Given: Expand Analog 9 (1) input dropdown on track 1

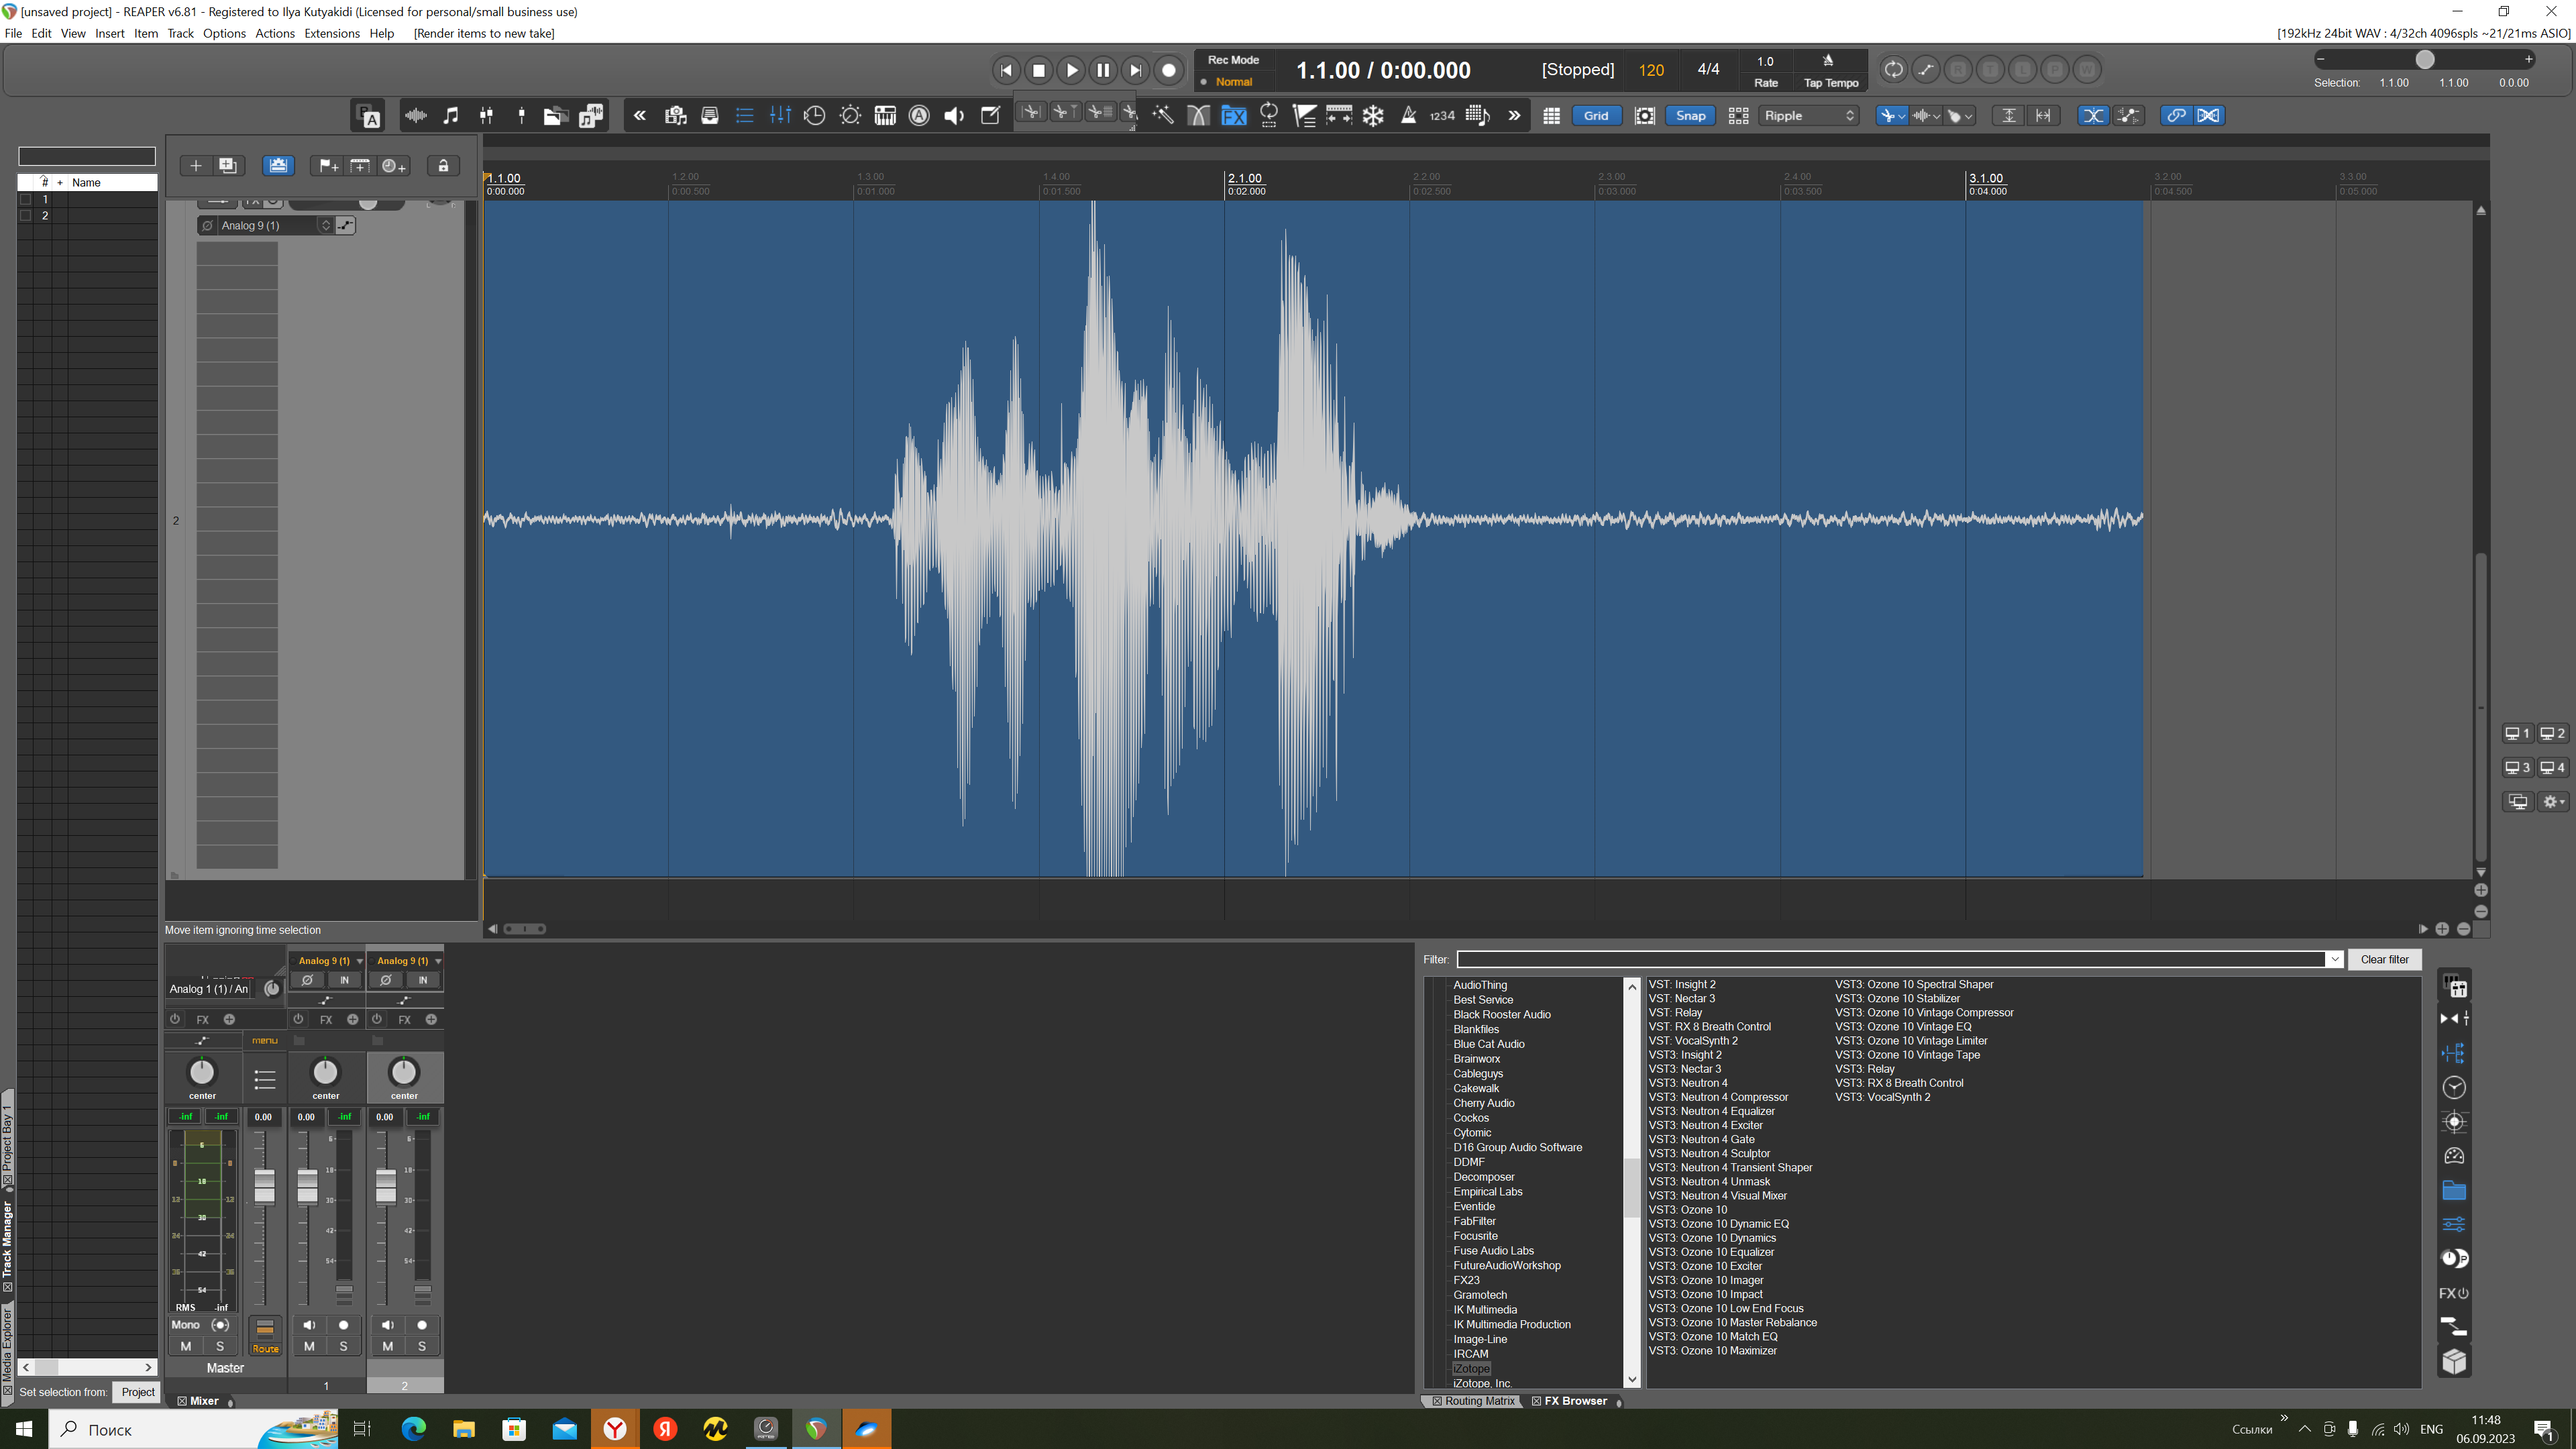Looking at the screenshot, I should [x=359, y=961].
